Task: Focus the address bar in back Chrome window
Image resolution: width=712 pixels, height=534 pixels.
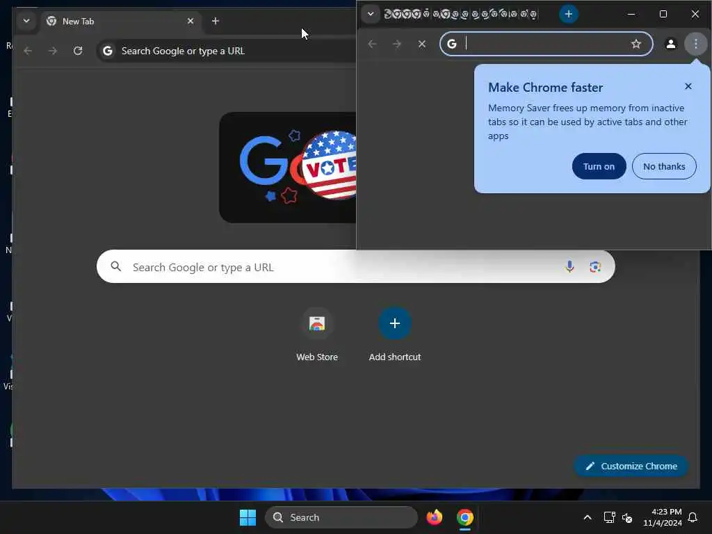Action: pos(226,51)
